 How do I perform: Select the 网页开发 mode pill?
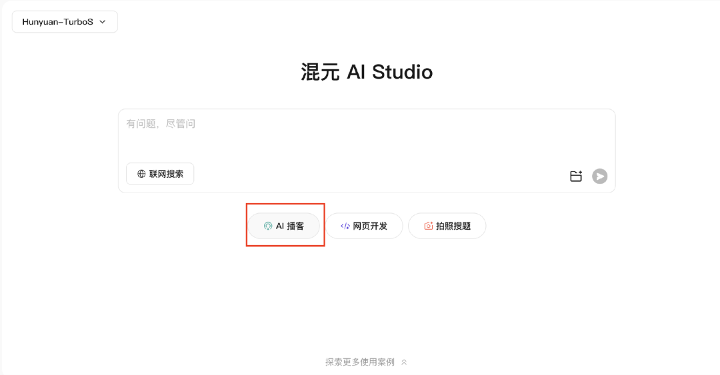coord(364,226)
